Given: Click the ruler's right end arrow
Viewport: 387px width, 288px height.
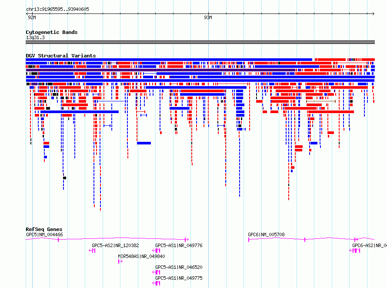Looking at the screenshot, I should point(373,13).
